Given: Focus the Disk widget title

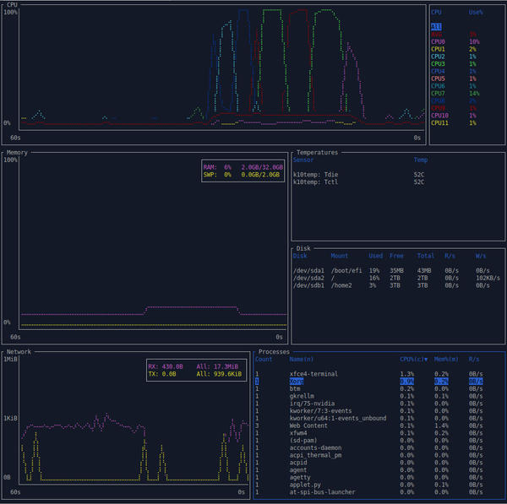Looking at the screenshot, I should (303, 248).
